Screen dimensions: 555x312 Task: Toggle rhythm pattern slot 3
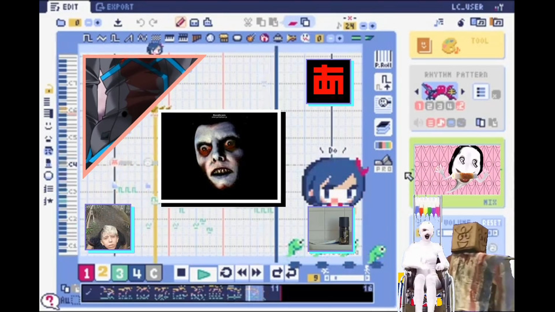click(x=439, y=106)
